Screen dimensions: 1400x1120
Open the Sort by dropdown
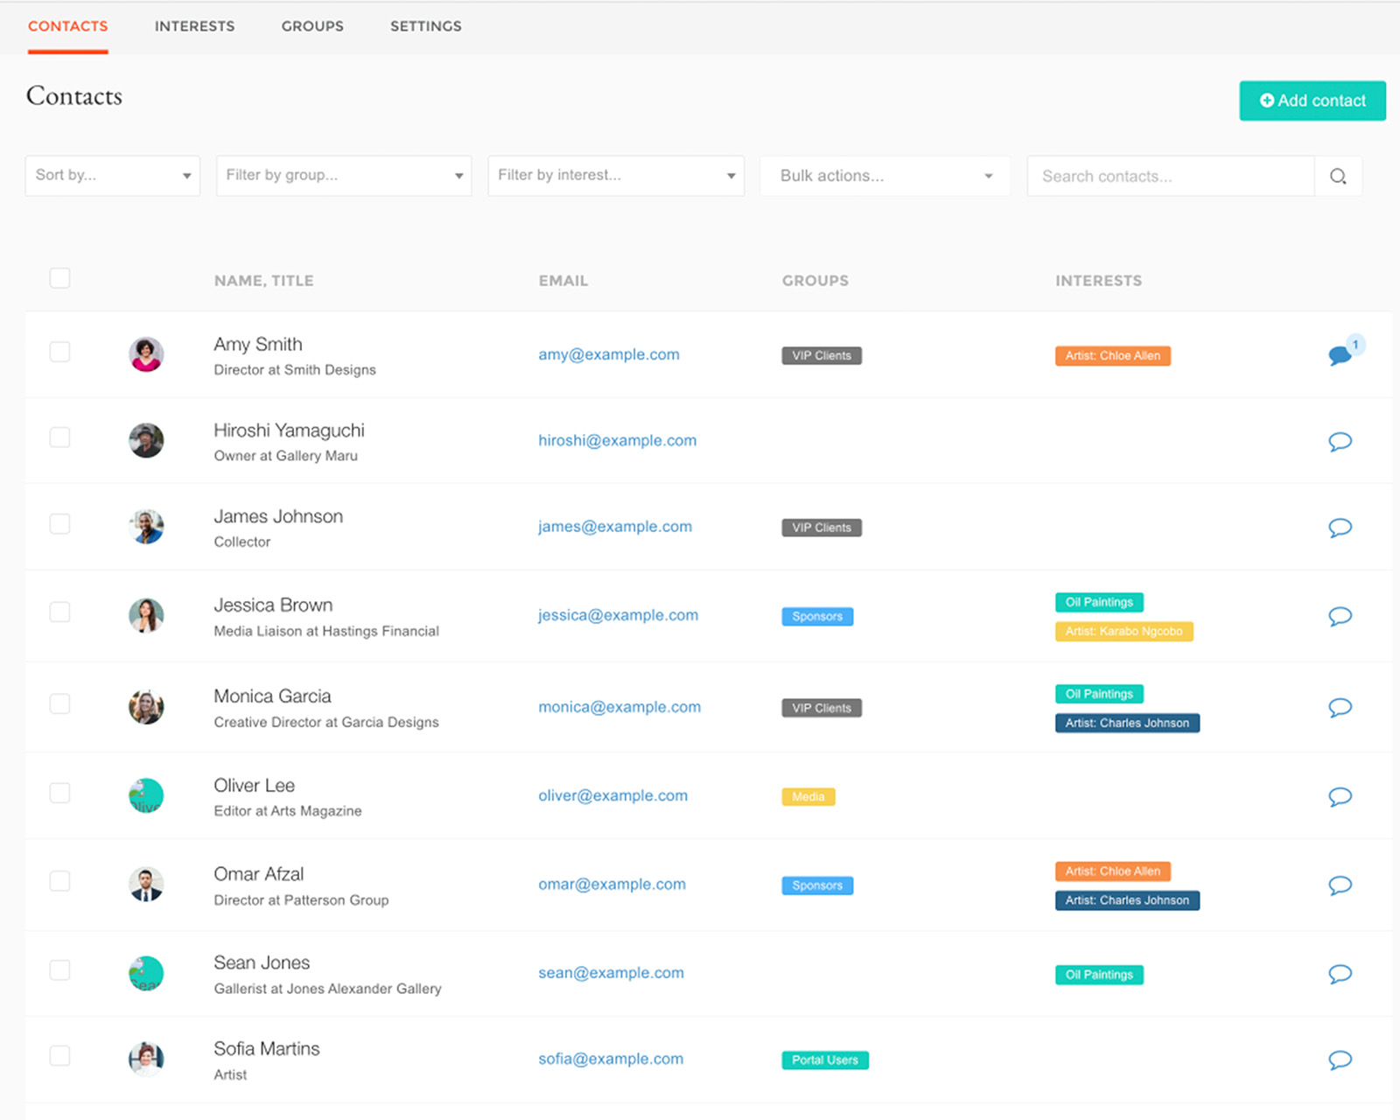[113, 176]
